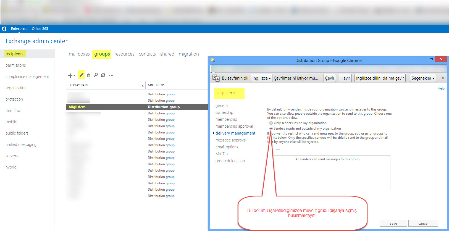Open the shared tab
The height and width of the screenshot is (231, 449).
pyautogui.click(x=167, y=54)
